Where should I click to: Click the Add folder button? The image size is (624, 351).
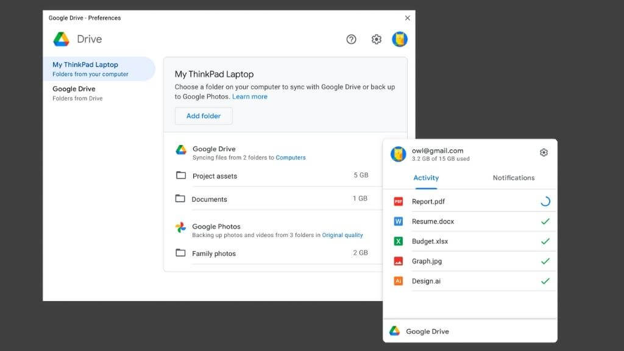coord(204,116)
